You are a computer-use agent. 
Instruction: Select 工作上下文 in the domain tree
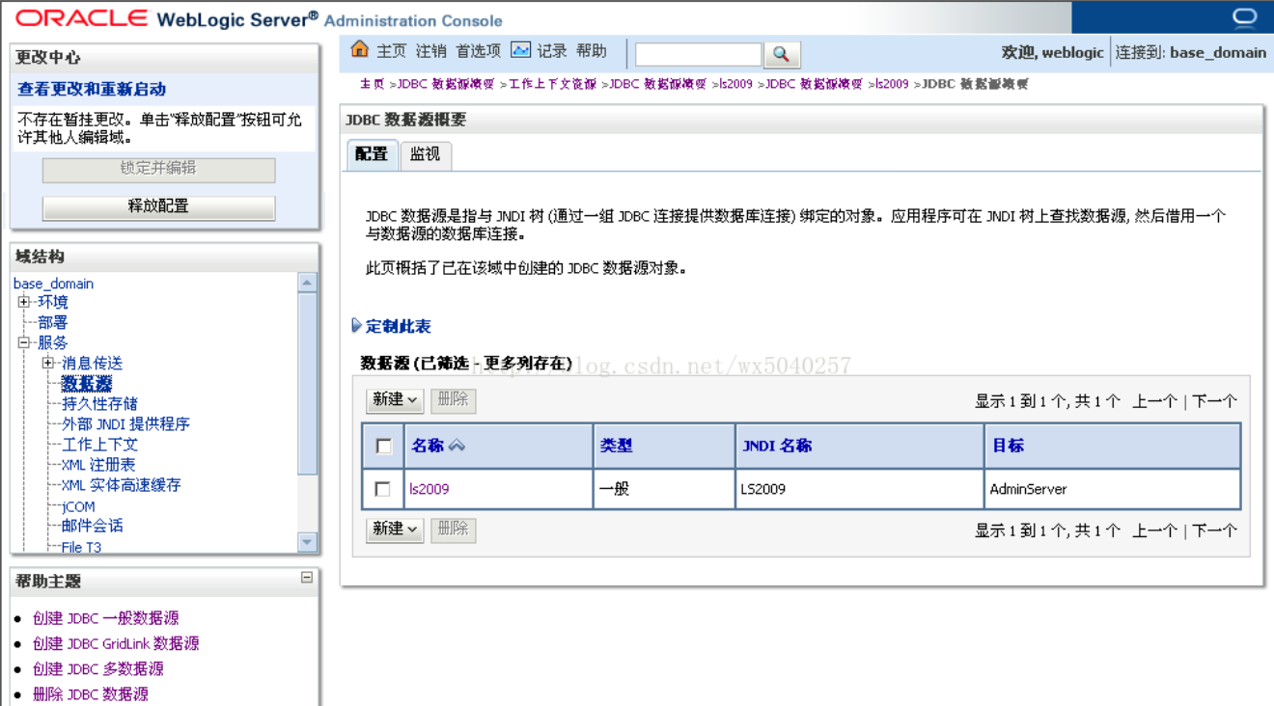pos(99,445)
